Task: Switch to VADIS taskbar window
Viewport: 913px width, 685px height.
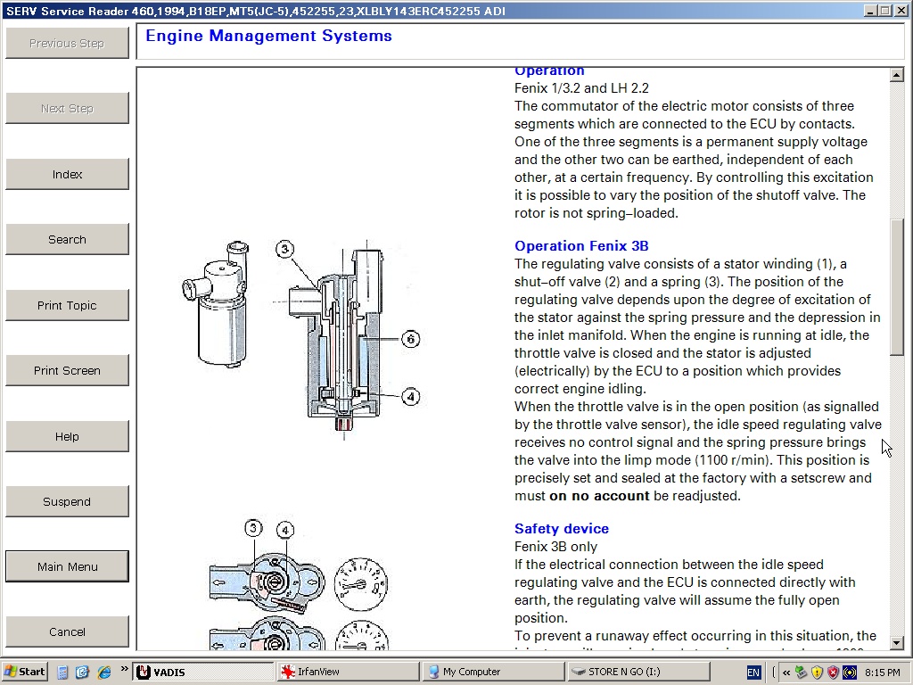Action: (202, 672)
